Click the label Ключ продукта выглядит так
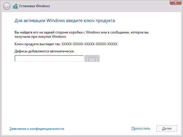The width and height of the screenshot is (183, 137). pyautogui.click(x=38, y=44)
